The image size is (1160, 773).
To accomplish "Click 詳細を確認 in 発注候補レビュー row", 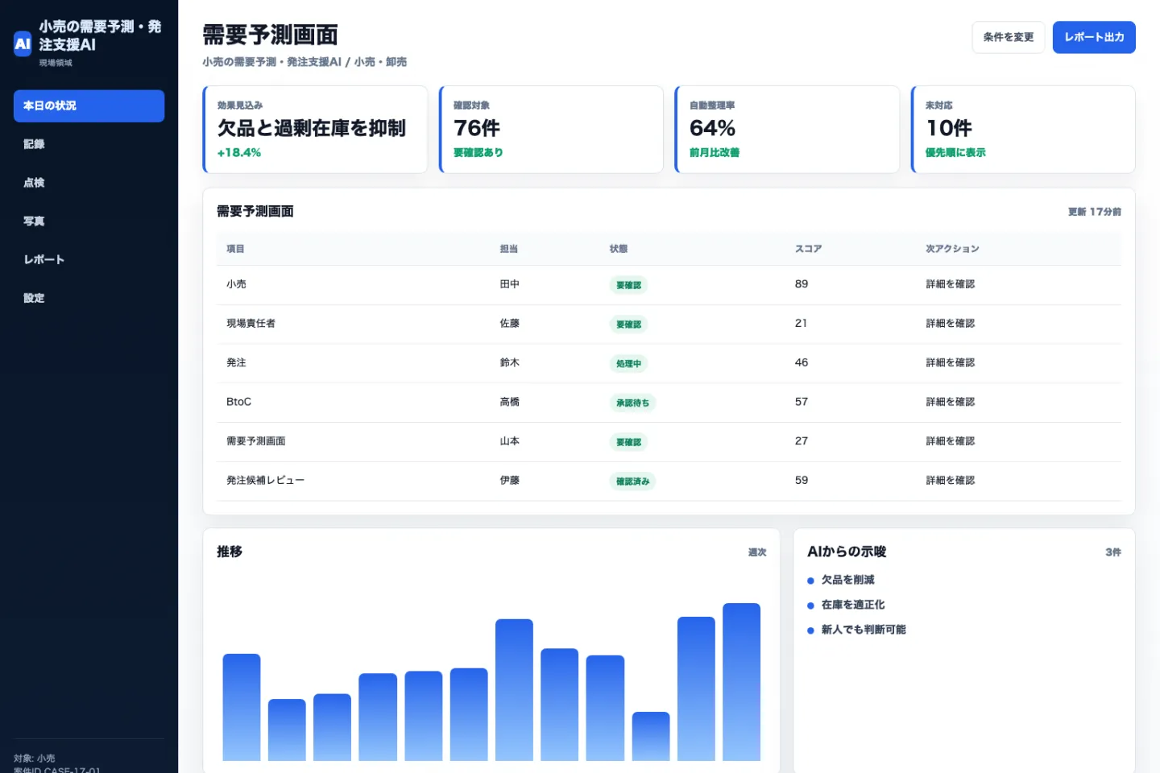I will coord(951,481).
